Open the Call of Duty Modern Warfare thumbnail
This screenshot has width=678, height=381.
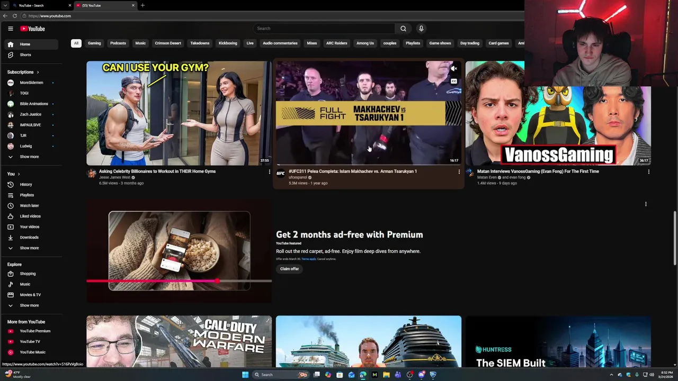pyautogui.click(x=179, y=341)
